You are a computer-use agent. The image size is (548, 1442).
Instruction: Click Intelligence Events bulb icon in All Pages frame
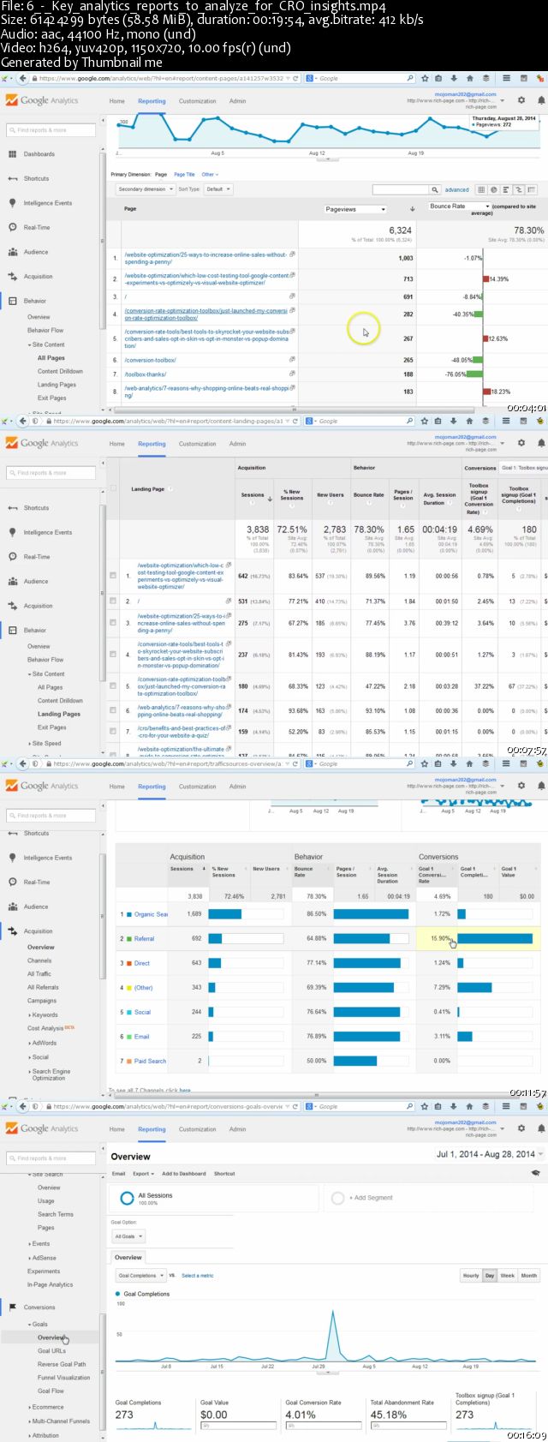coord(12,203)
